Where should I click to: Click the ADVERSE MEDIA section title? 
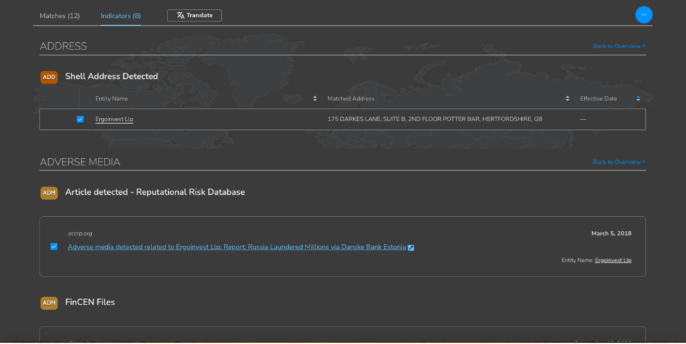point(80,162)
